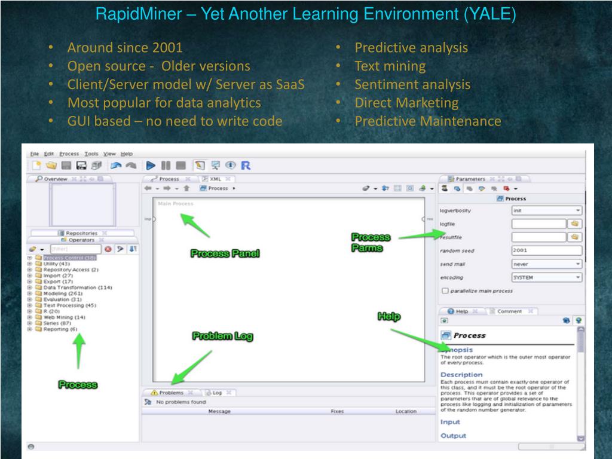612x459 pixels.
Task: Expand the Utility (43) folder
Action: coord(30,264)
